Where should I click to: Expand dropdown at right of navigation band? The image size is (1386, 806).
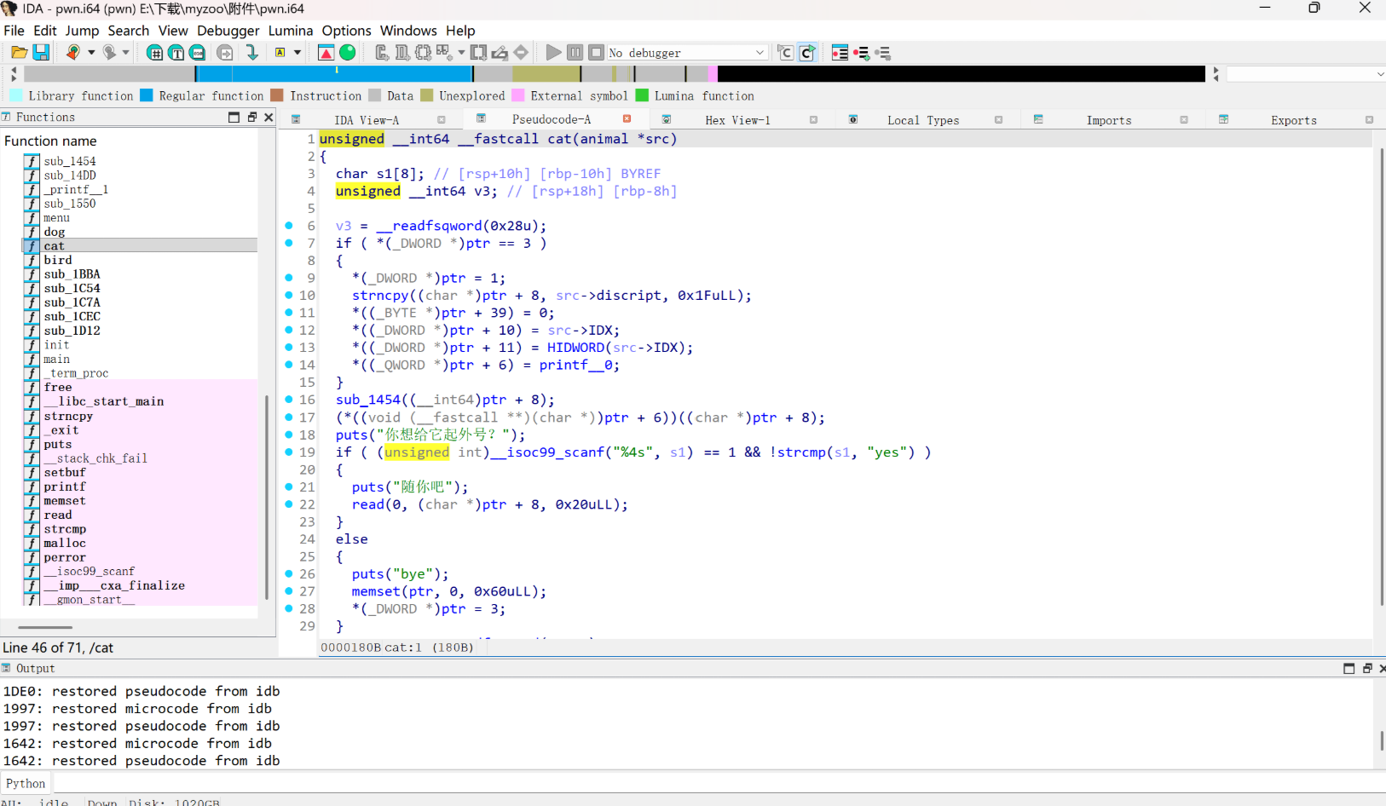(1380, 75)
